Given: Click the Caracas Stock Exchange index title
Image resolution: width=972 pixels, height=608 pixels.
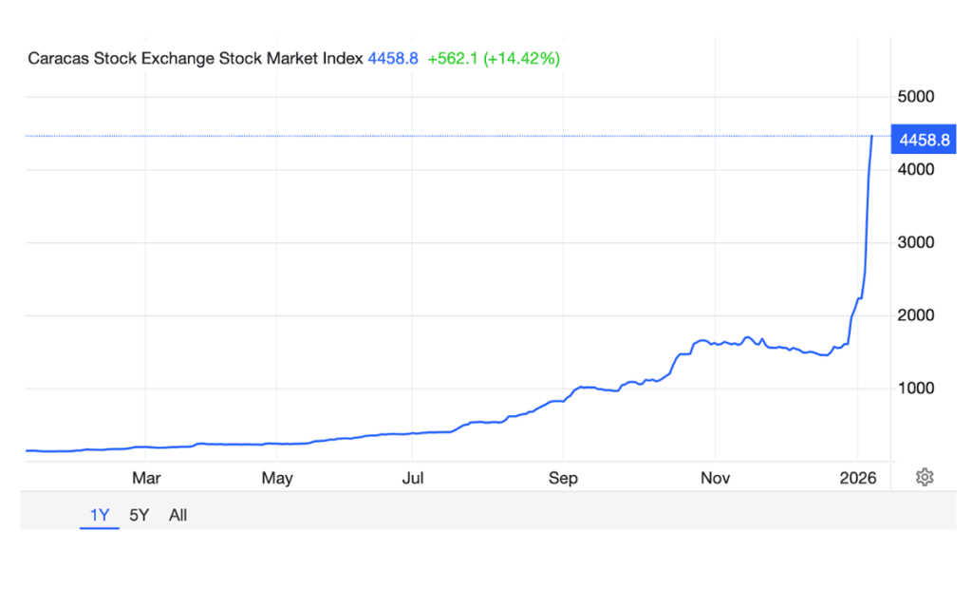Looking at the screenshot, I should click(x=196, y=58).
